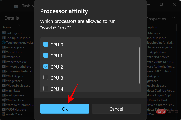Select the WhatsApp.exe process icon
Viewport: 181px width, 120px height.
tap(4, 76)
